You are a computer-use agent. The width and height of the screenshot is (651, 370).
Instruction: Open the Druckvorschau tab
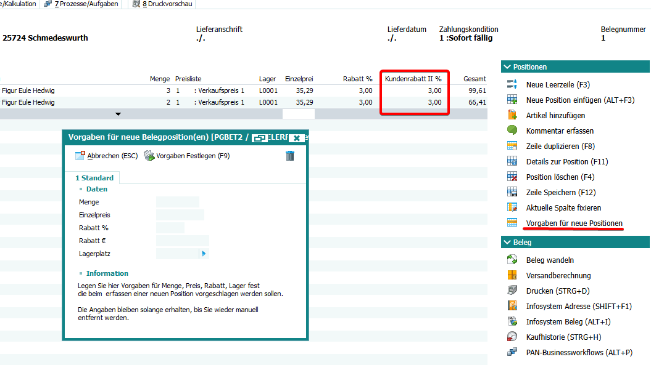click(x=162, y=4)
